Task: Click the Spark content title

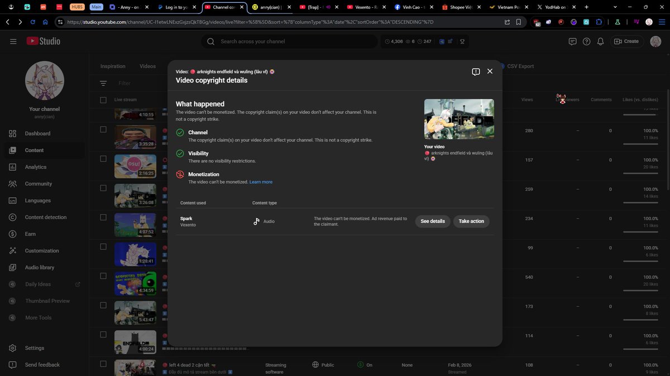Action: click(x=186, y=219)
